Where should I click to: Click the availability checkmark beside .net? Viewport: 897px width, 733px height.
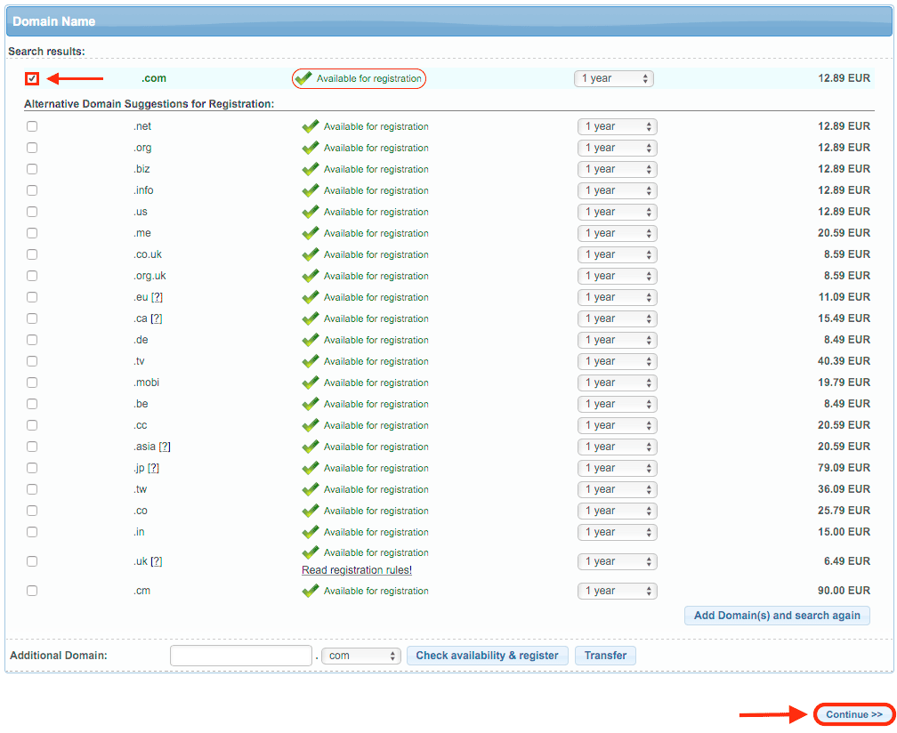(x=311, y=126)
